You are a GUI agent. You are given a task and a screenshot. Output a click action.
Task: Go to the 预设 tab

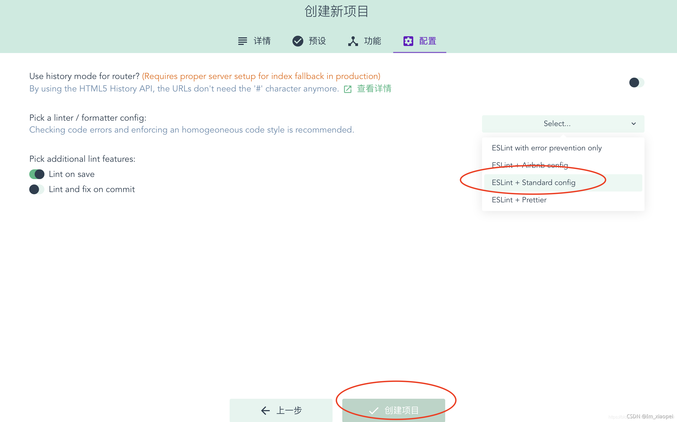pos(317,41)
